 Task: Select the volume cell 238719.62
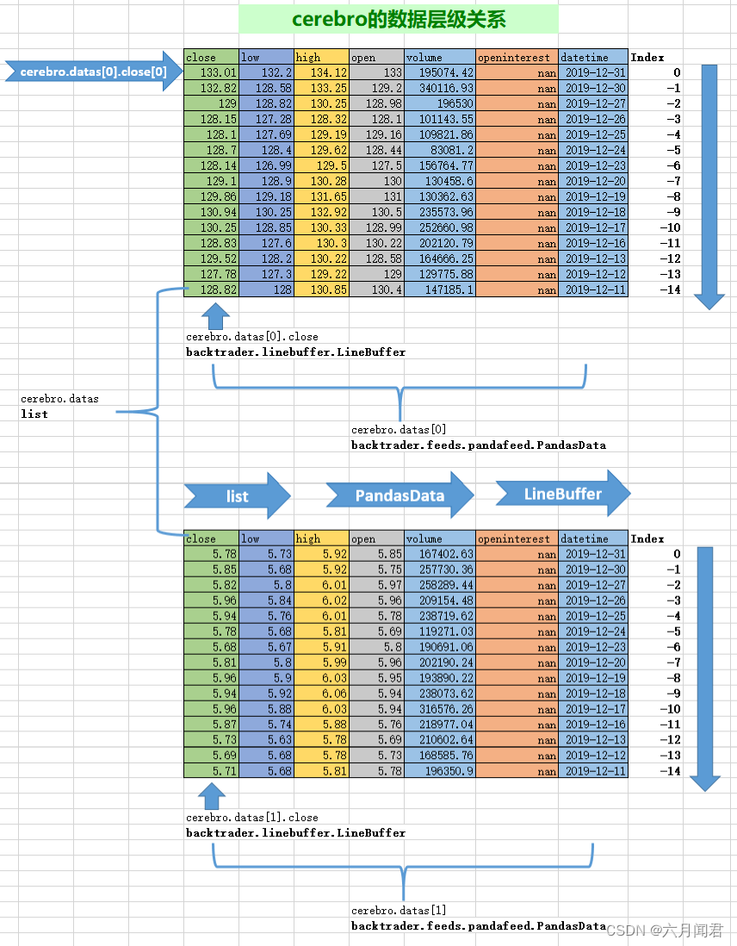[440, 616]
